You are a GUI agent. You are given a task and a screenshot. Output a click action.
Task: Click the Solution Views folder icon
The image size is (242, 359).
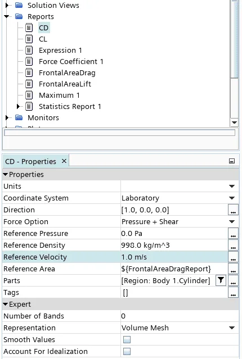19,5
